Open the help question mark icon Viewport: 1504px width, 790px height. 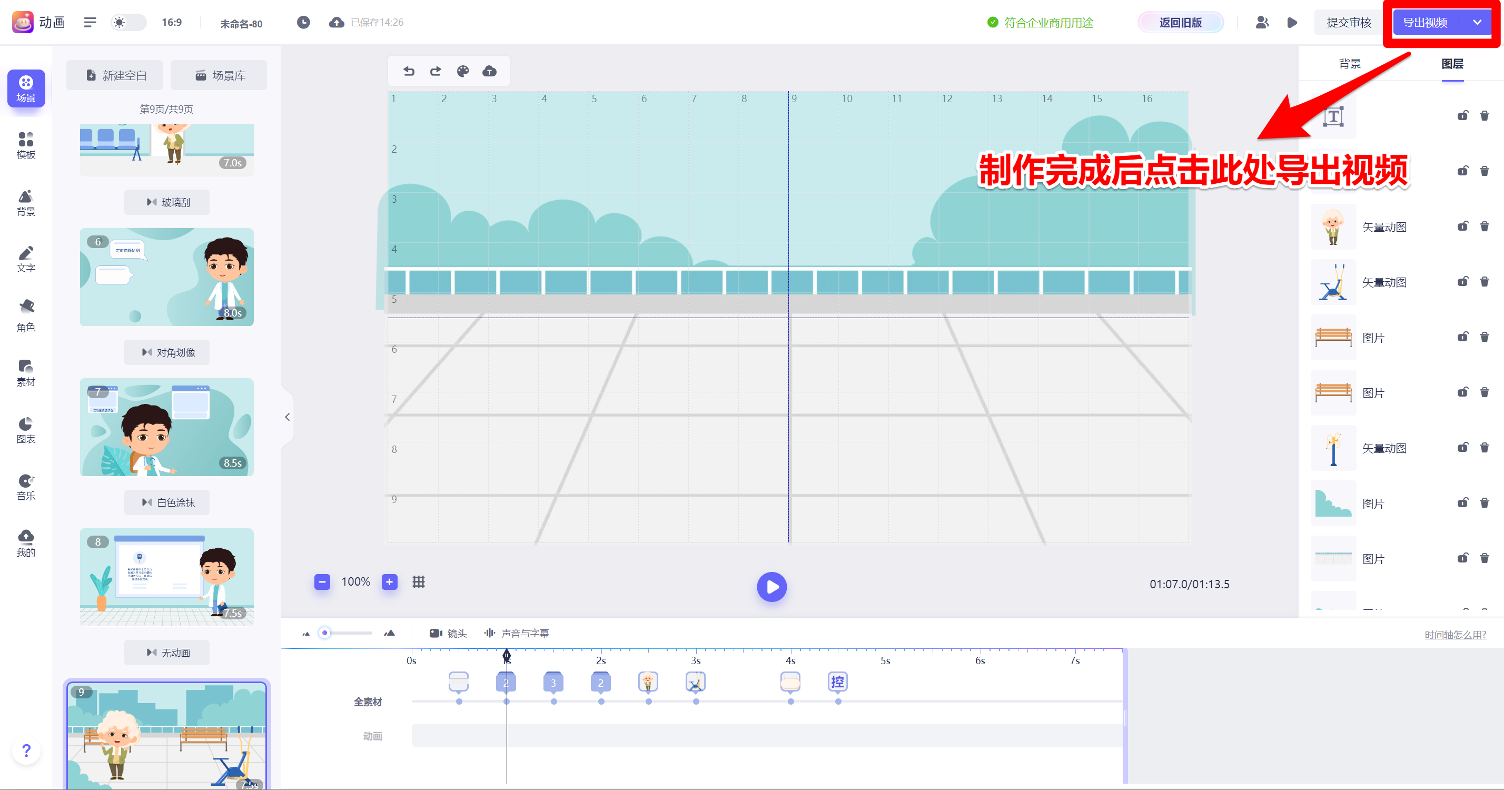pos(26,750)
